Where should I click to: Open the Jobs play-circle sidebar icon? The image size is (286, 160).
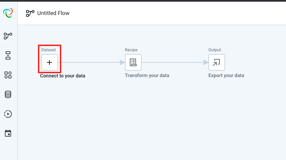8,114
